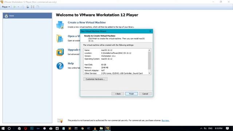233x131 pixels.
Task: Expand the power options arrow beside play
Action: pyautogui.click(x=18, y=7)
